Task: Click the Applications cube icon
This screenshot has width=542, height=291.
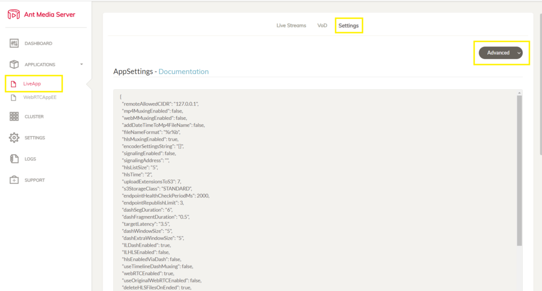Action: click(14, 64)
